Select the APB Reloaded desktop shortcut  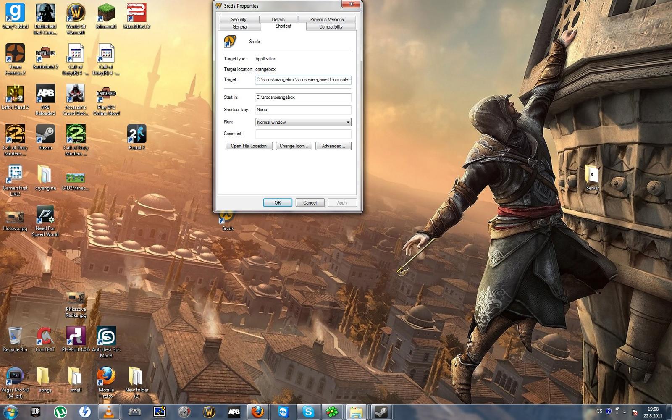pyautogui.click(x=45, y=100)
